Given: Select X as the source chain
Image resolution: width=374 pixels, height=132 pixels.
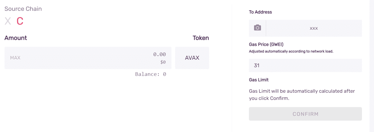Looking at the screenshot, I should [x=8, y=21].
